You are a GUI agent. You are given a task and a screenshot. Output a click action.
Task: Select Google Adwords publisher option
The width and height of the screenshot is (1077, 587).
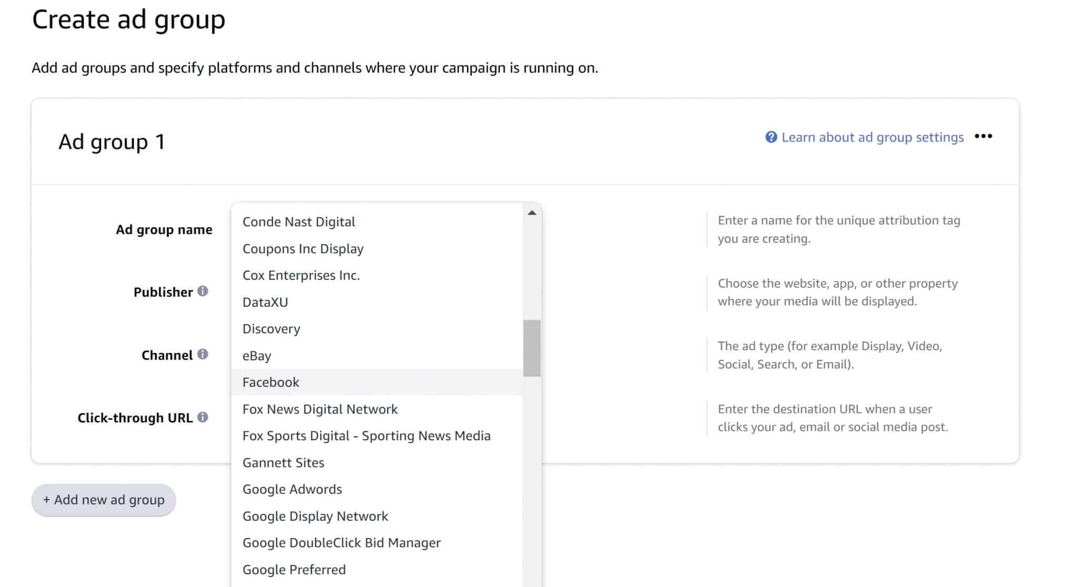[x=377, y=489]
